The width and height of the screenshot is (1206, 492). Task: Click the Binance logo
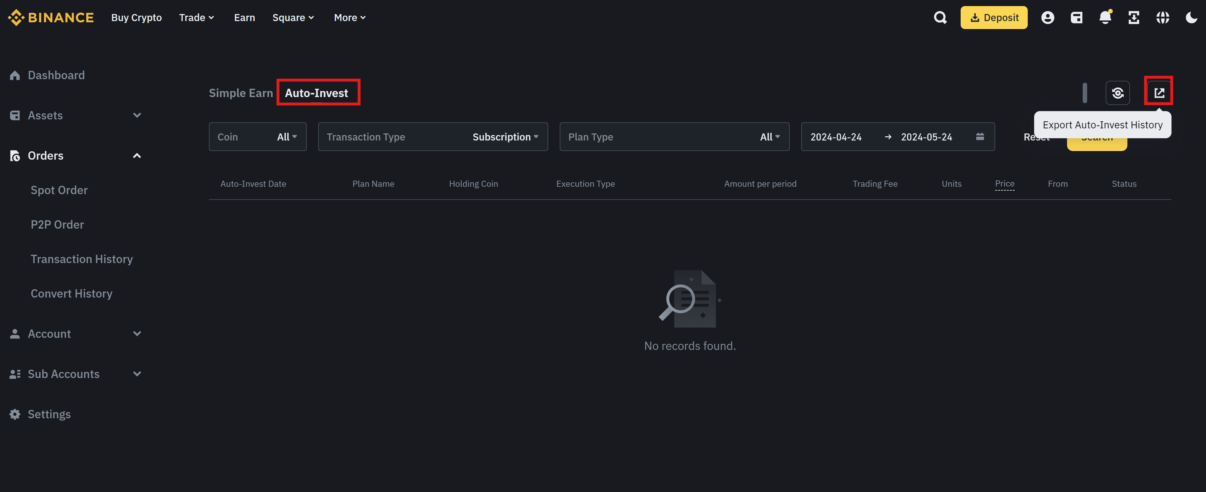pyautogui.click(x=50, y=17)
